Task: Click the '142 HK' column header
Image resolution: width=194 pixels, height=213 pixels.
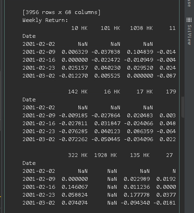Action: click(x=78, y=92)
